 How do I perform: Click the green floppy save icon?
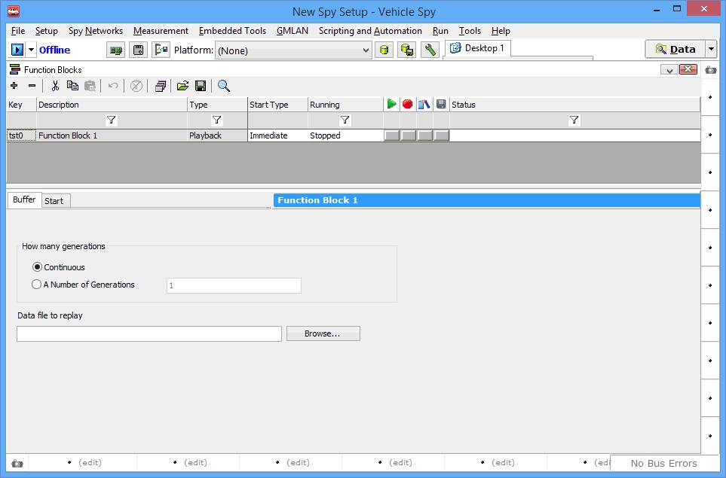coord(201,86)
